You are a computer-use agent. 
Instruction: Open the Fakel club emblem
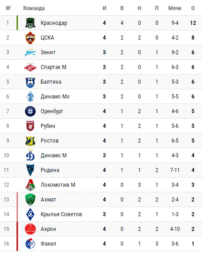pyautogui.click(x=30, y=244)
